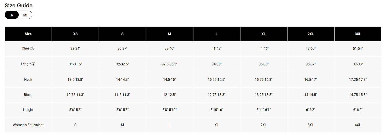The width and height of the screenshot is (386, 137).
Task: Select the IN units toggle
Action: [12, 15]
